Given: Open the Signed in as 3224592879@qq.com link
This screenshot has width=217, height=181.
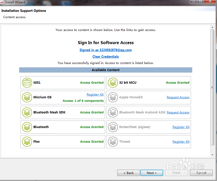Looking at the screenshot, I should 106,50.
